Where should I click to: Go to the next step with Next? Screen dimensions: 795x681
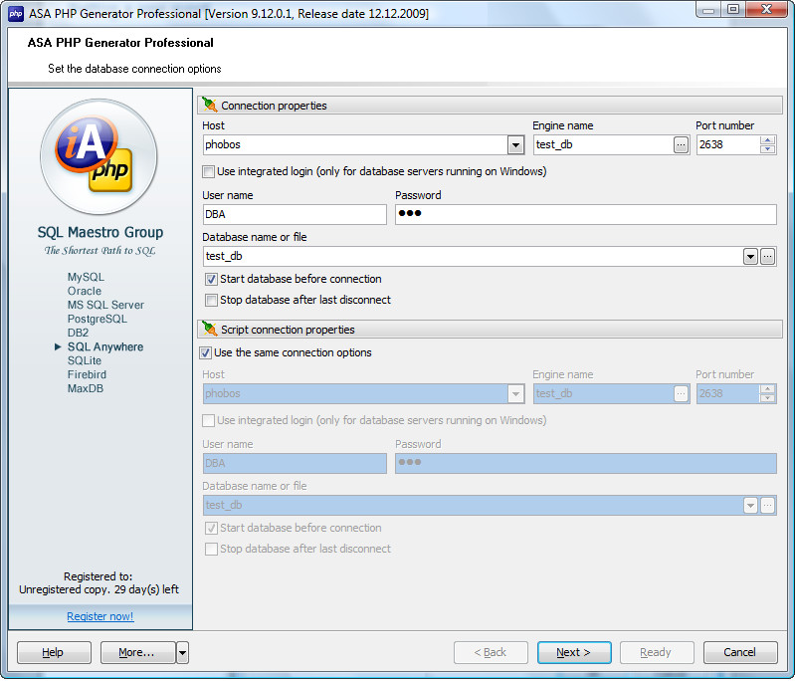(x=574, y=652)
